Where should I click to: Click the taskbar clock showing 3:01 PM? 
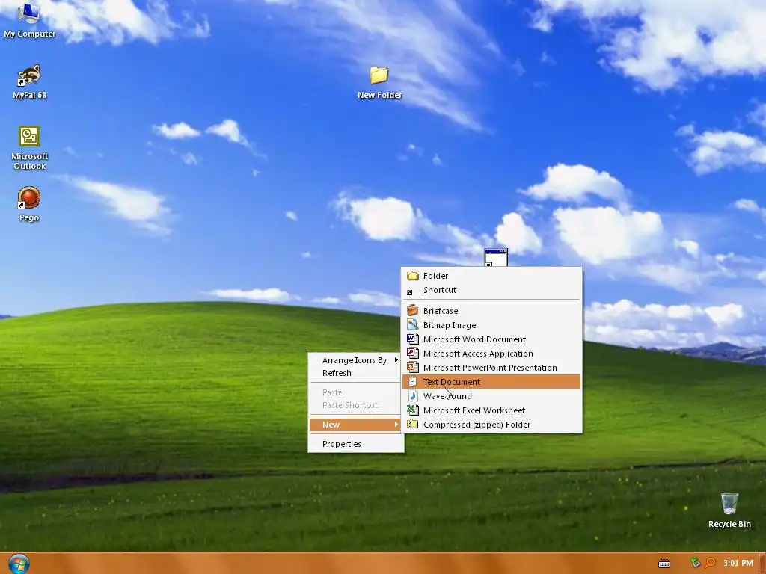(738, 563)
